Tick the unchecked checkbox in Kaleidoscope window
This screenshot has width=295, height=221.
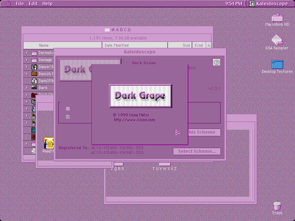[68, 109]
